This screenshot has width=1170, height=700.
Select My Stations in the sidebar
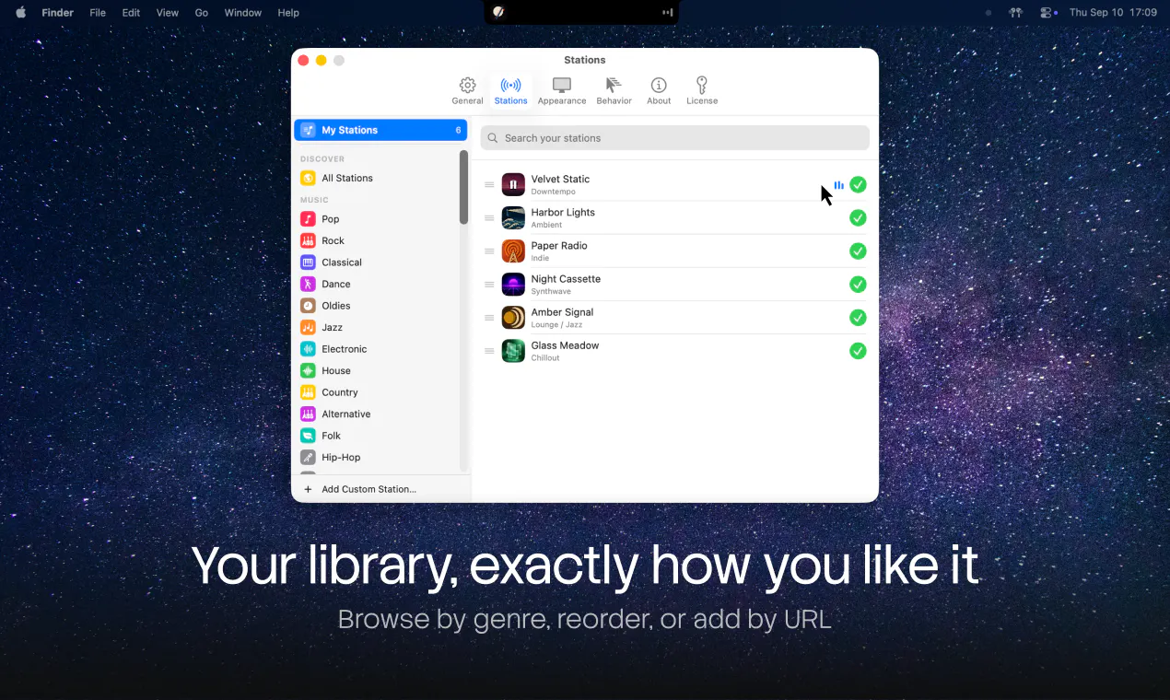[x=380, y=130]
